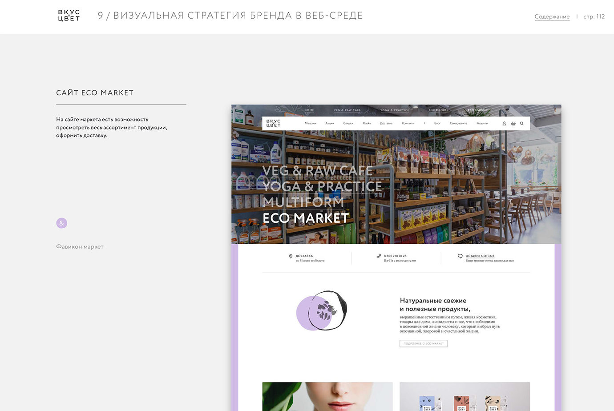
Task: Click the ПОДРОБНЕЕ О ECO MARKET button
Action: pyautogui.click(x=424, y=343)
